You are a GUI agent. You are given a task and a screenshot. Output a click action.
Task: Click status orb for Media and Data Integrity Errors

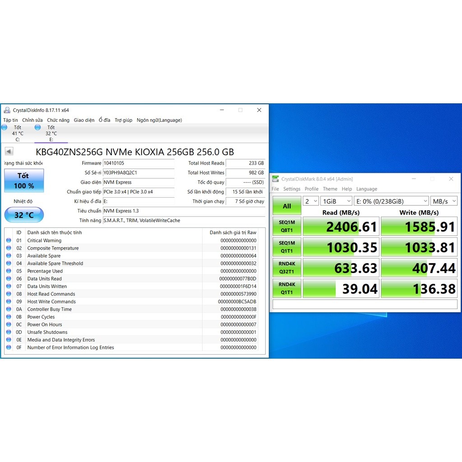[x=9, y=340]
